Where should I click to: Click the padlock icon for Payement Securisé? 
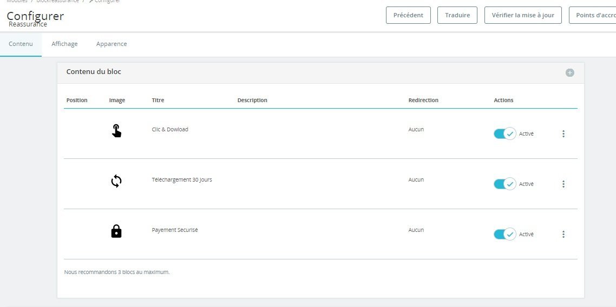[x=116, y=231]
